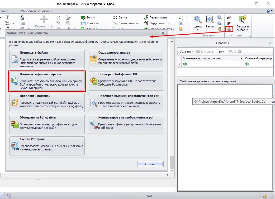This screenshot has width=275, height=199.
Task: Choose Конвертировать изображение в pdf
Action: pyautogui.click(x=126, y=124)
